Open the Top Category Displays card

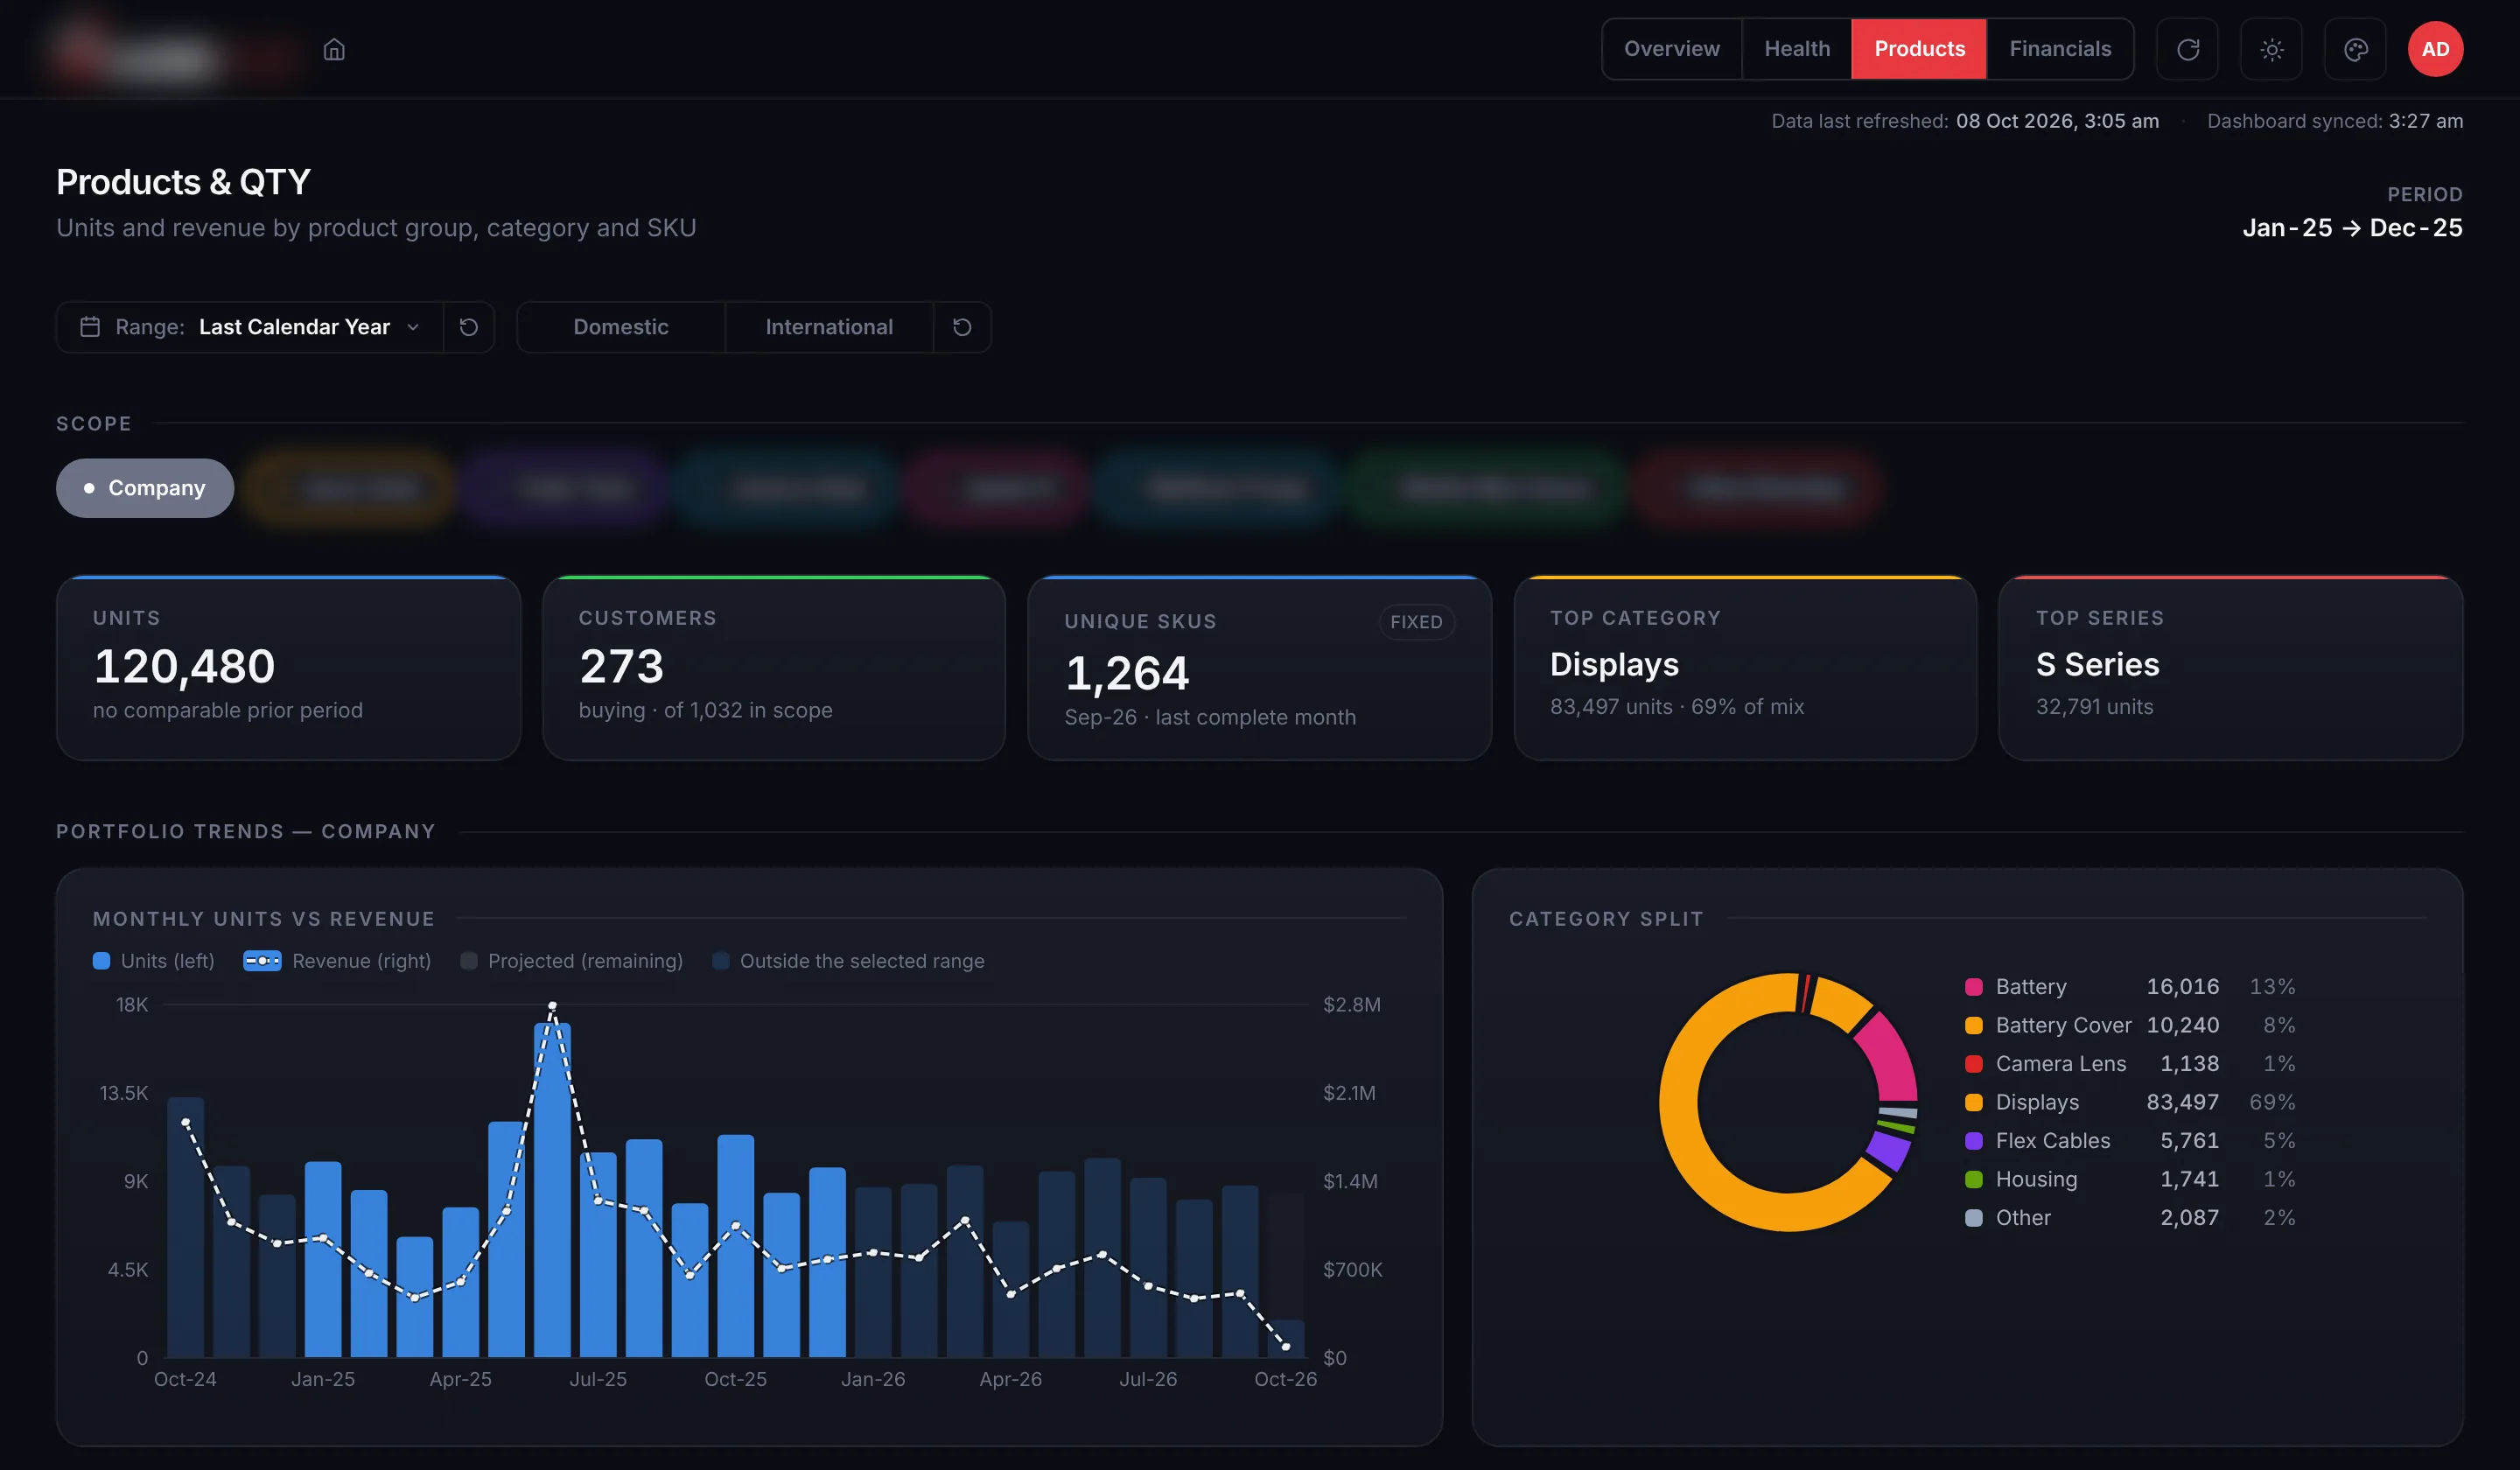(x=1745, y=668)
